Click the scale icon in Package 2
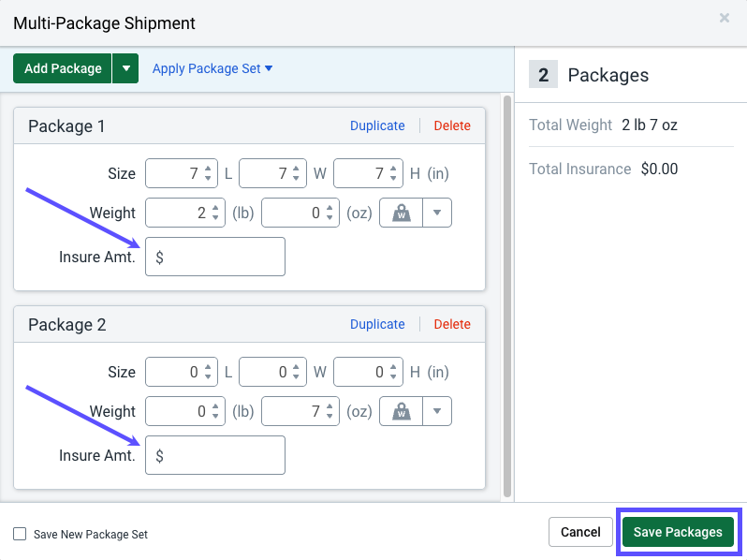The width and height of the screenshot is (747, 560). click(402, 412)
